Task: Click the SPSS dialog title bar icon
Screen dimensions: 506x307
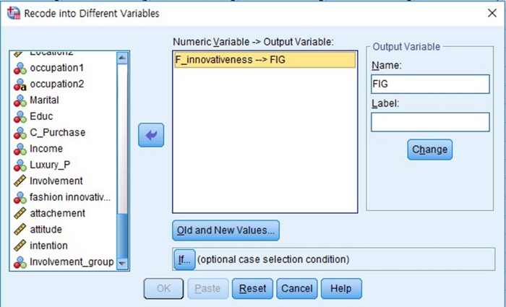Action: coord(12,13)
